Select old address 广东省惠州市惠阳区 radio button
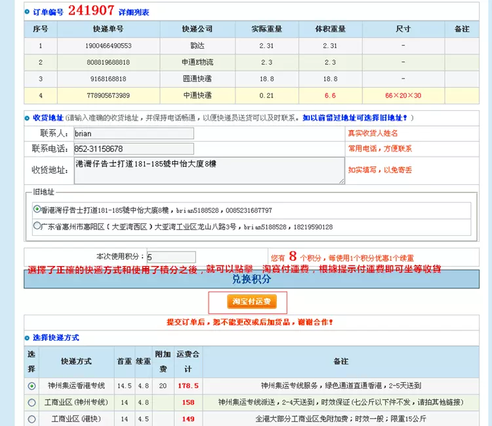The height and width of the screenshot is (426, 492). (37, 225)
